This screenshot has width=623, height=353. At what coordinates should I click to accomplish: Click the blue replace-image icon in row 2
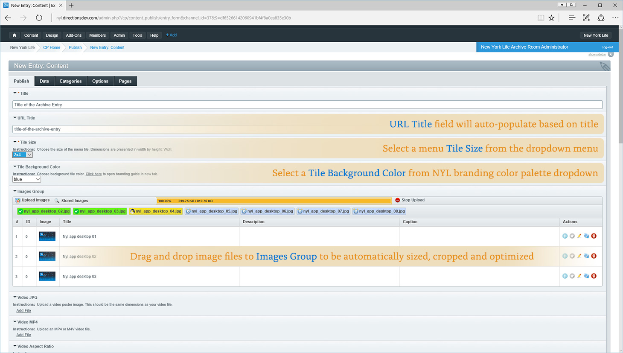(x=586, y=256)
